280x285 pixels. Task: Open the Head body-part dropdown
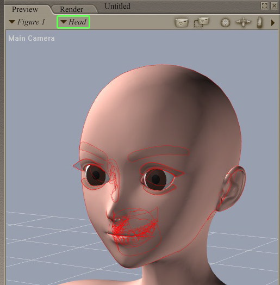tap(73, 22)
